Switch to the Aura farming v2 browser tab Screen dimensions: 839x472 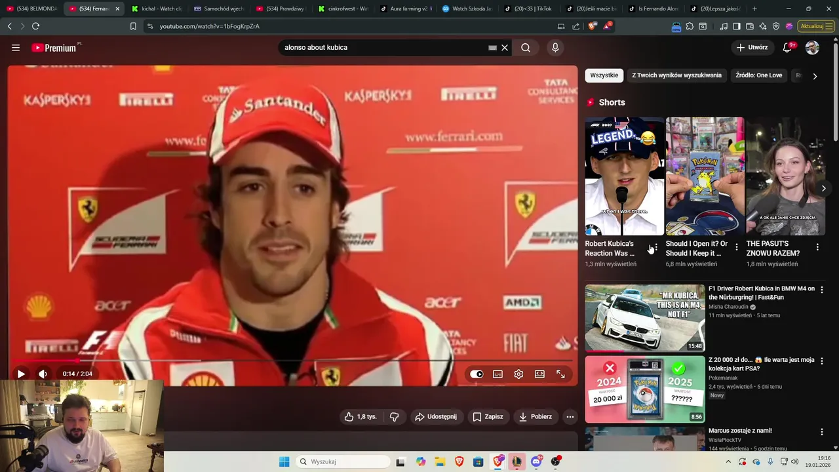(x=405, y=9)
